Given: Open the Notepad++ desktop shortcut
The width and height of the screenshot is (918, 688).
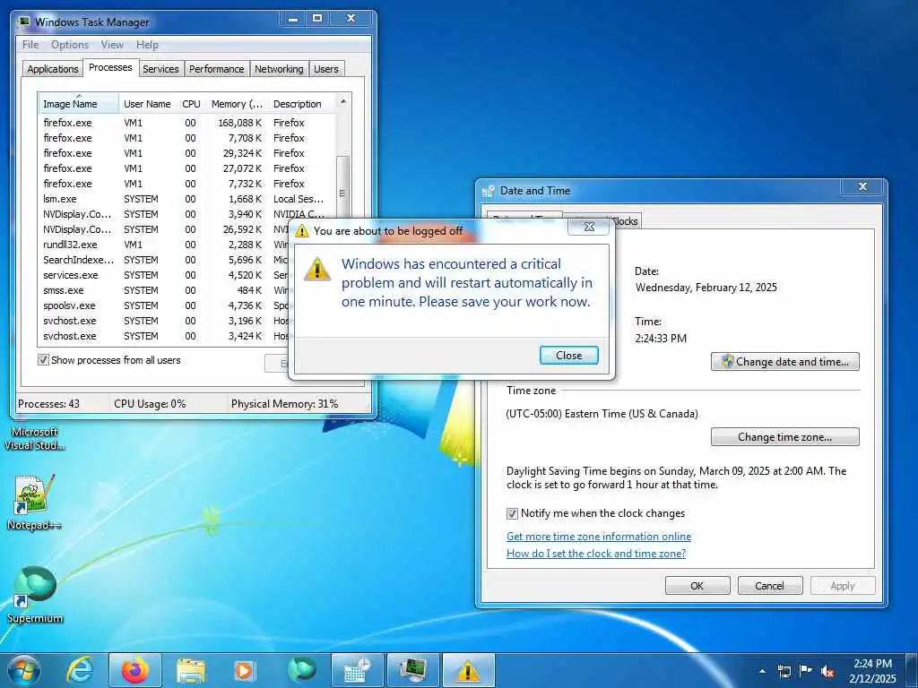Looking at the screenshot, I should click(x=35, y=502).
